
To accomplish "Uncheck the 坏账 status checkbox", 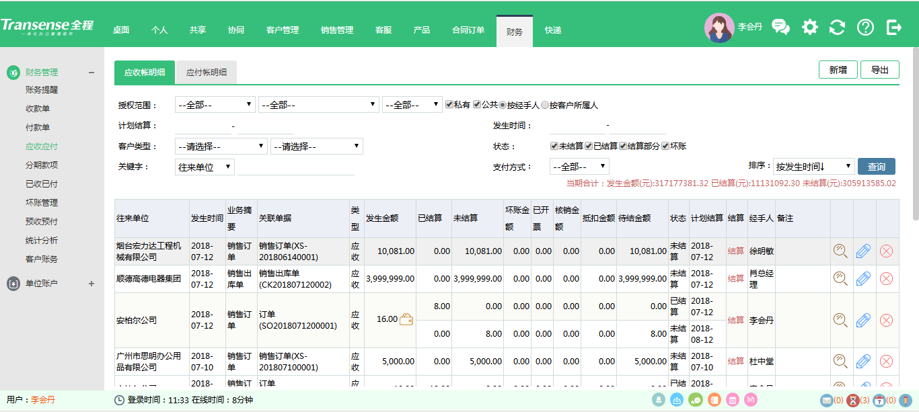I will point(665,146).
